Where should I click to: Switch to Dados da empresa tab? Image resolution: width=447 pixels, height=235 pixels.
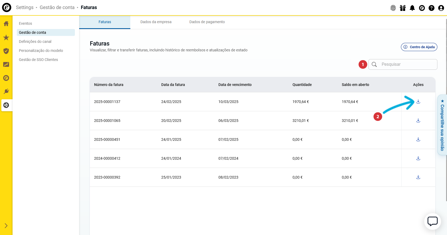click(x=156, y=22)
